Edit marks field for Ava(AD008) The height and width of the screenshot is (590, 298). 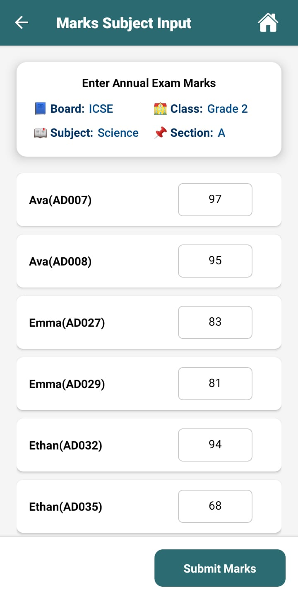[x=215, y=261]
